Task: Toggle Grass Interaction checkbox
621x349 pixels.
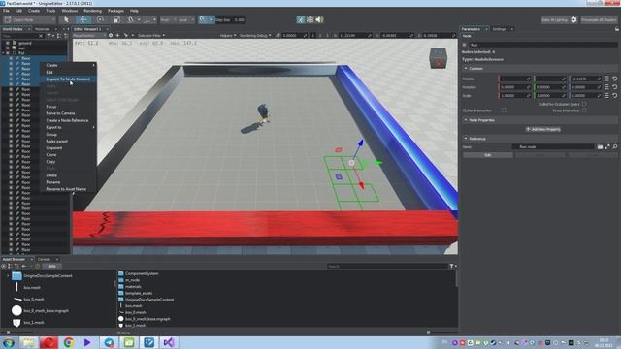Action: (x=584, y=111)
